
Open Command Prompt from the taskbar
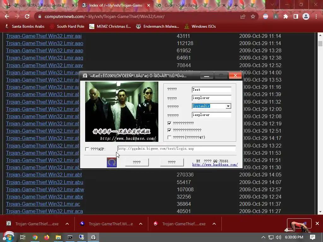(x=70, y=237)
